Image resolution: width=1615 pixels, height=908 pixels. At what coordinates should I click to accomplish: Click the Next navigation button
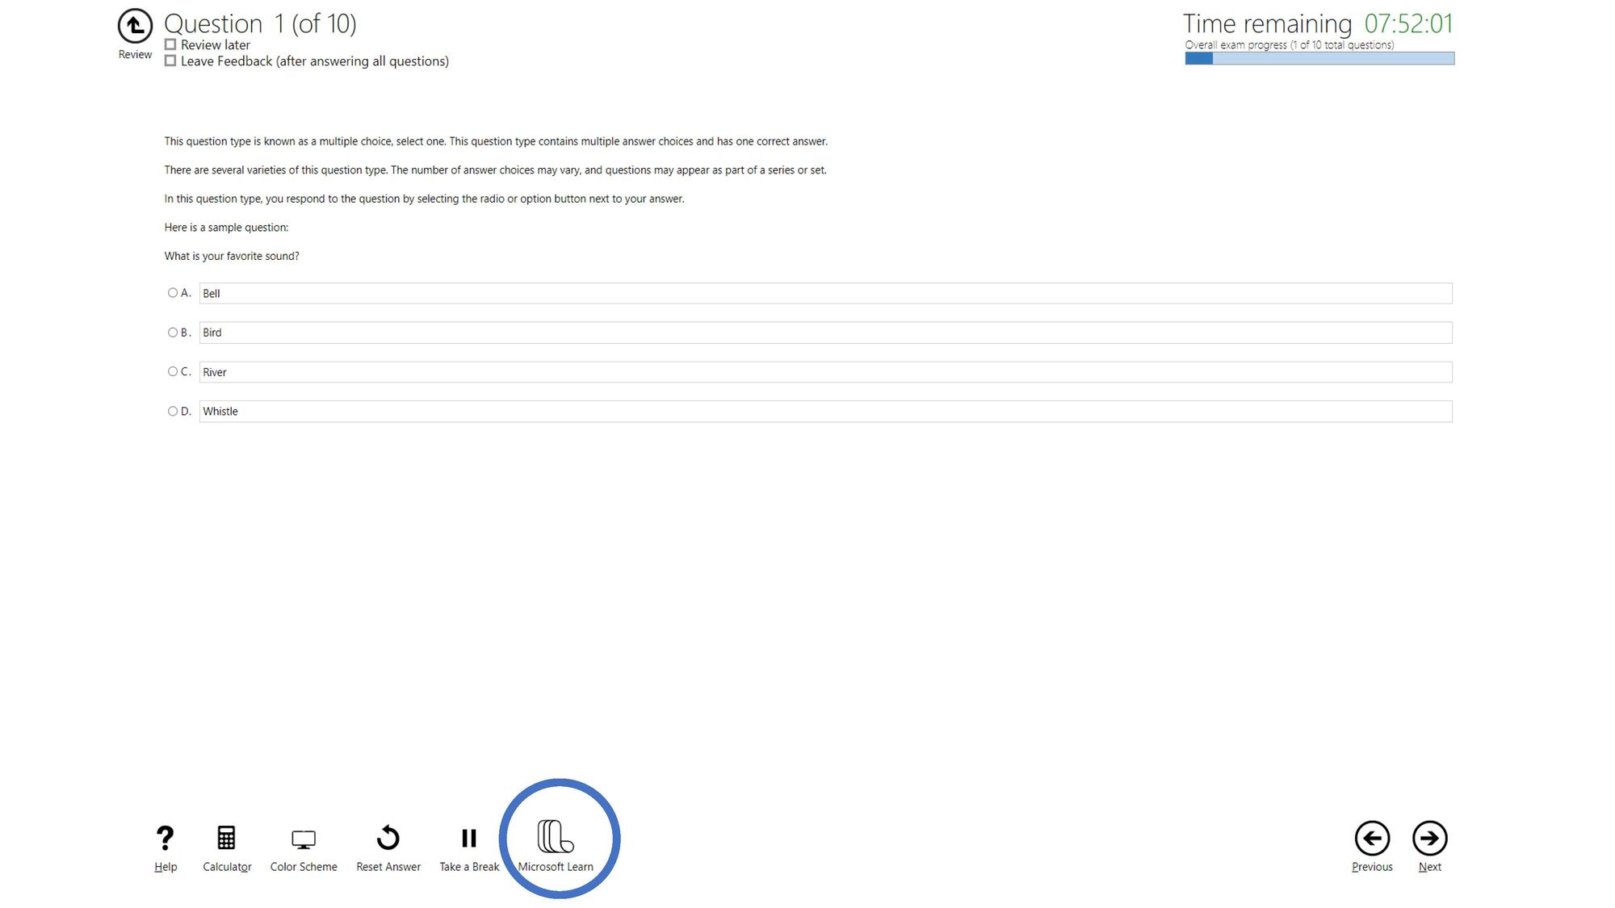(1431, 837)
